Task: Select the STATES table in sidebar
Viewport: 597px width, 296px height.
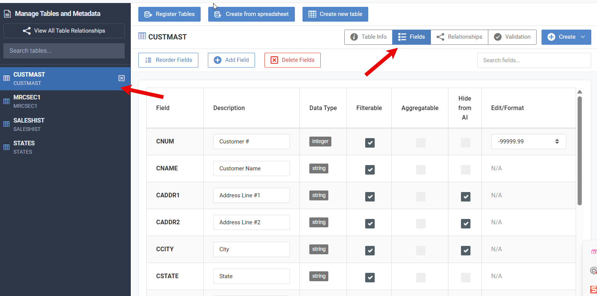Action: pyautogui.click(x=65, y=147)
